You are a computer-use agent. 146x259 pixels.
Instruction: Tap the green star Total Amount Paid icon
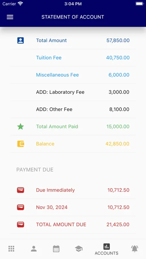click(20, 127)
